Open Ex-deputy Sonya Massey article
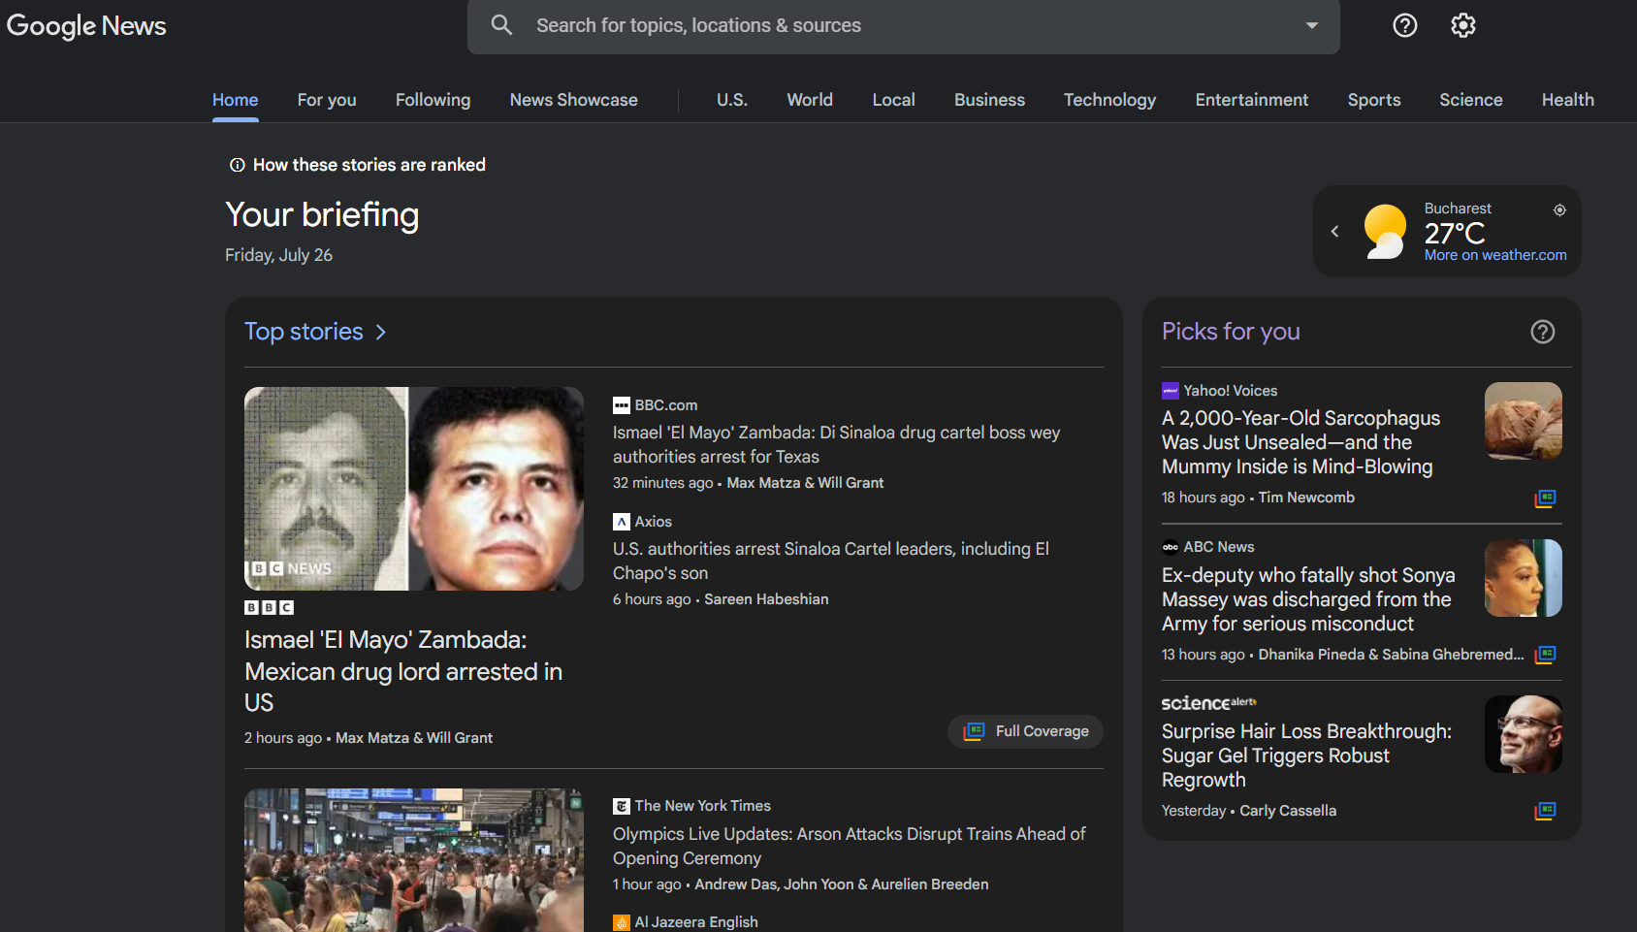The height and width of the screenshot is (932, 1637). click(x=1308, y=599)
